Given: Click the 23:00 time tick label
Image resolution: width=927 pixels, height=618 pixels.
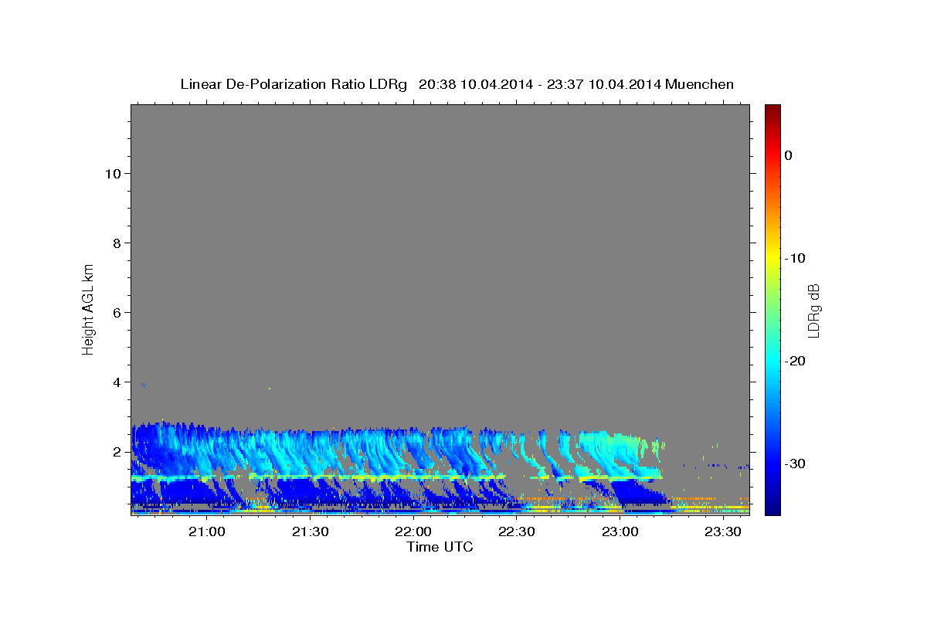Looking at the screenshot, I should click(620, 532).
